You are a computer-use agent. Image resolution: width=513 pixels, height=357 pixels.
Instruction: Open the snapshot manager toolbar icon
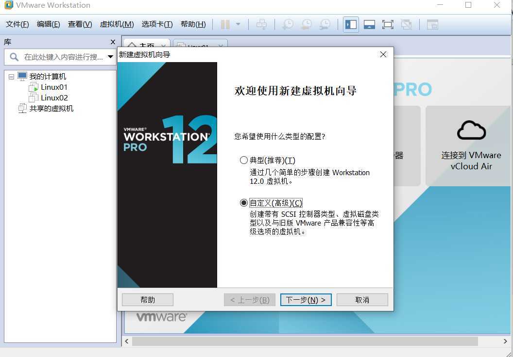[325, 25]
